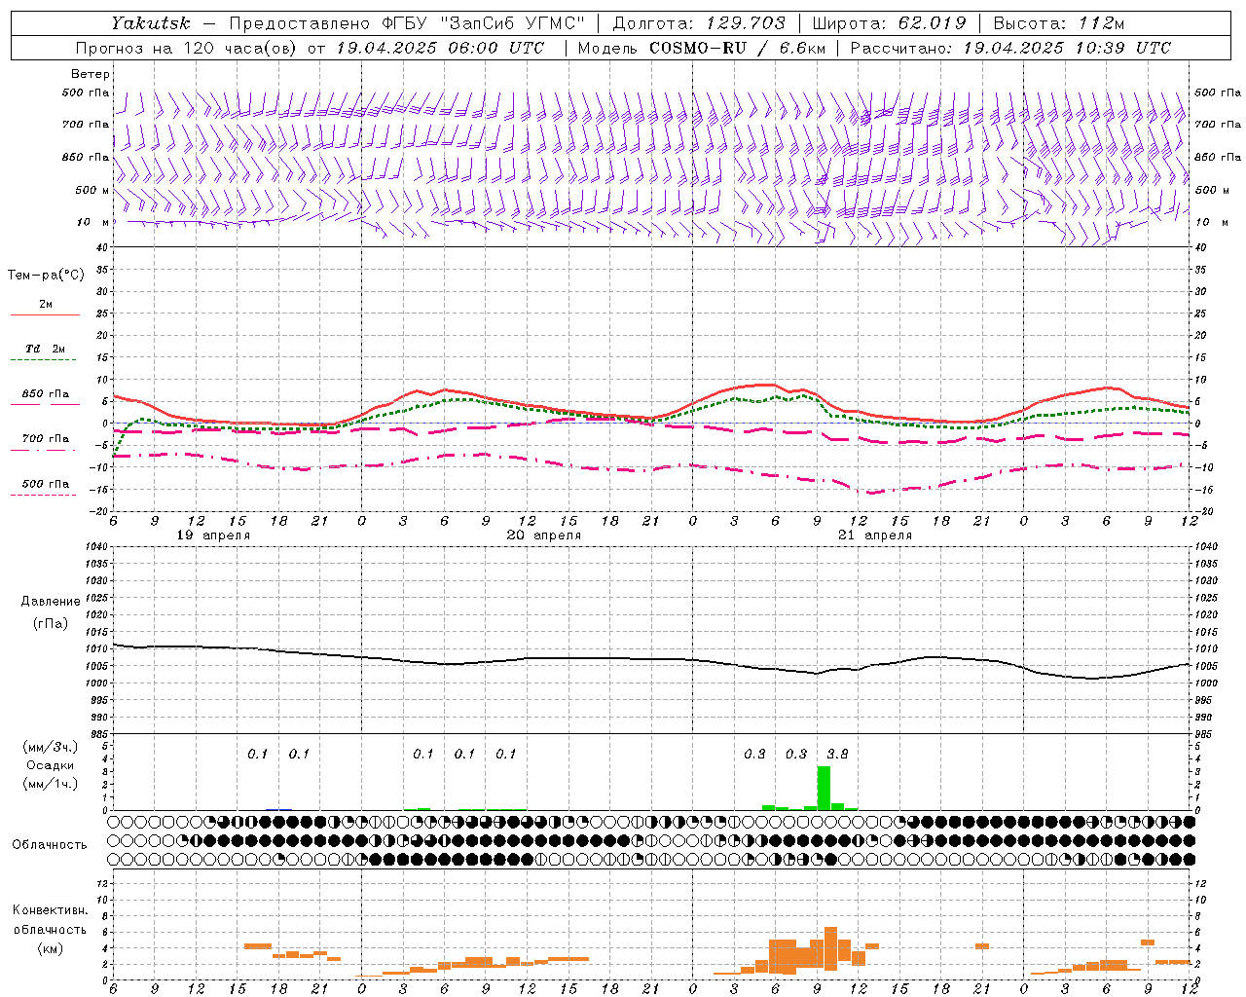Click 'Прогноз на 120 часа(ов)' forecast text
The width and height of the screenshot is (1246, 997).
click(x=187, y=48)
